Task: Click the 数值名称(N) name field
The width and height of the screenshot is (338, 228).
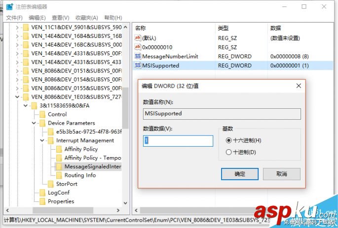Action: (x=222, y=114)
